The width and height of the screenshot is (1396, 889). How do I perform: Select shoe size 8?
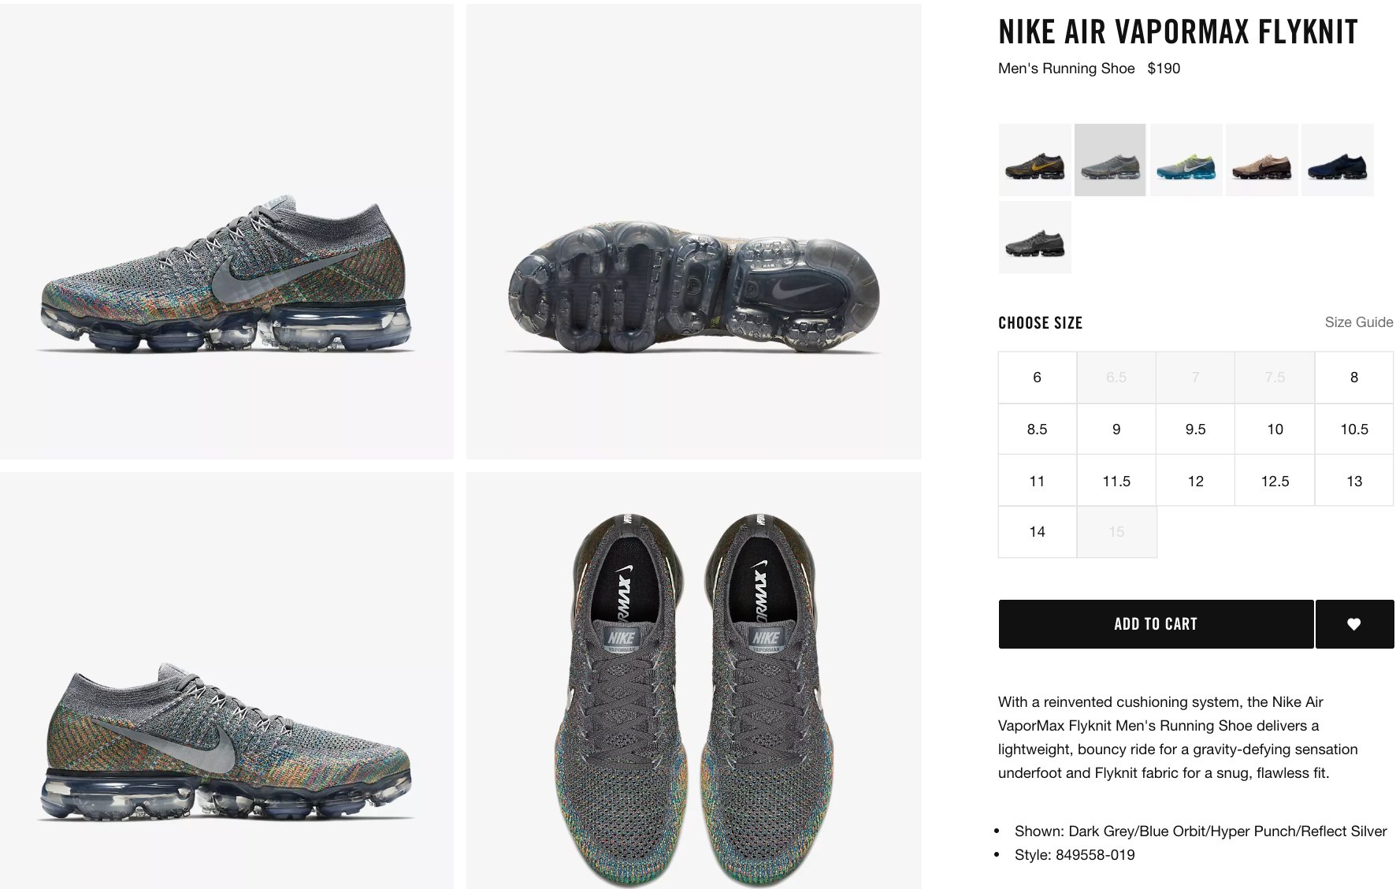[1354, 378]
